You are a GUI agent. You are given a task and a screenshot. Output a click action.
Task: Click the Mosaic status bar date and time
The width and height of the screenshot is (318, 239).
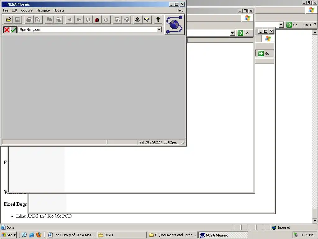158,142
